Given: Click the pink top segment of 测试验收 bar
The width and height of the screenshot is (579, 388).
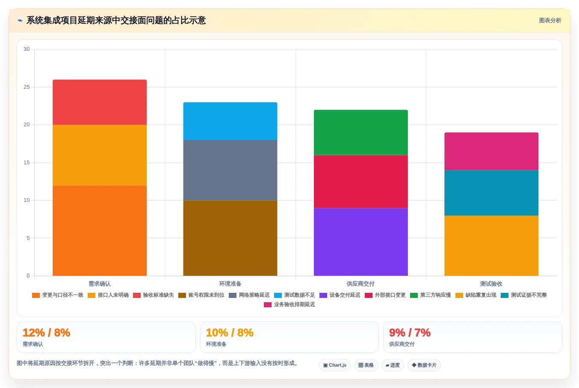Looking at the screenshot, I should pos(491,152).
